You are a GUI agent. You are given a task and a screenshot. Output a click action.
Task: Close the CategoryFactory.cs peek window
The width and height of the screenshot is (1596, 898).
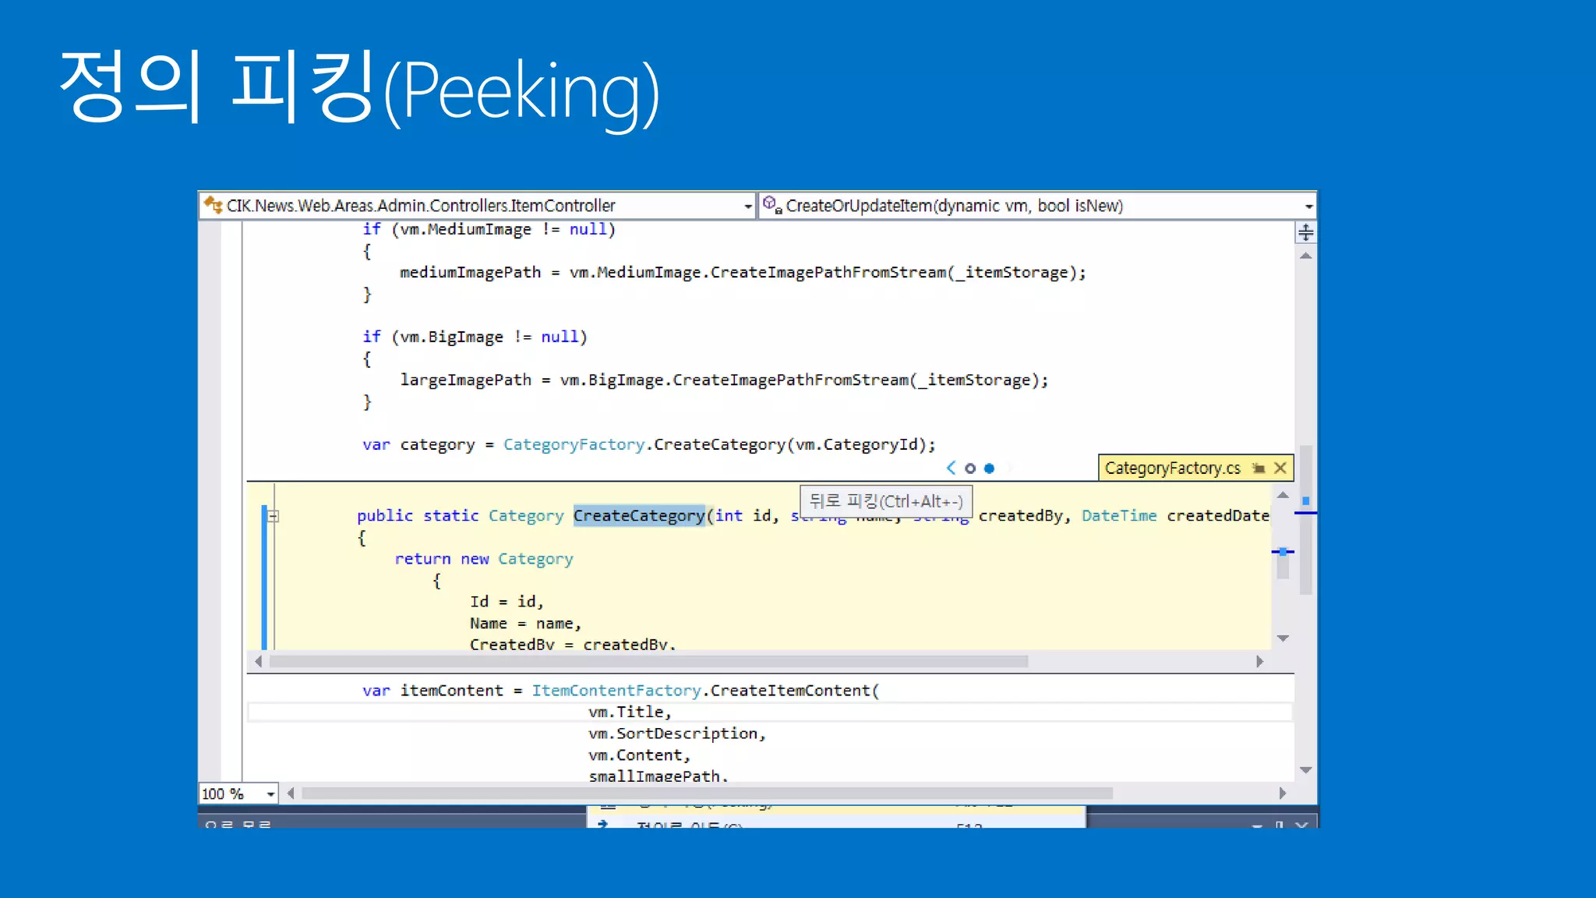(1280, 468)
